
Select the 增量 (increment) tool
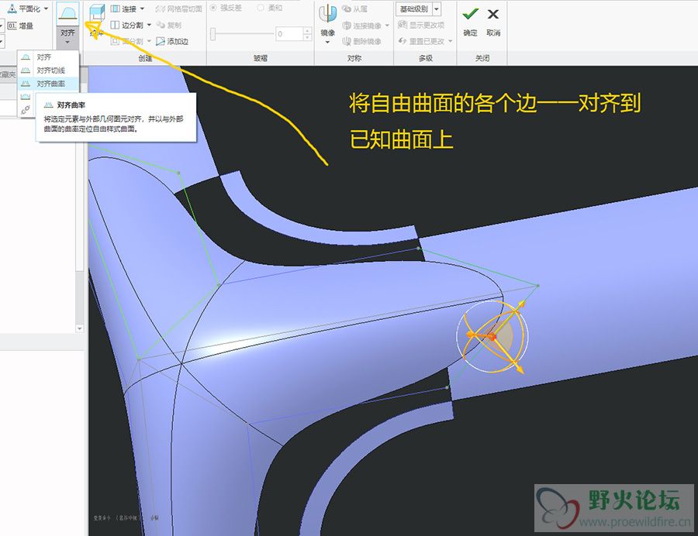pyautogui.click(x=20, y=26)
